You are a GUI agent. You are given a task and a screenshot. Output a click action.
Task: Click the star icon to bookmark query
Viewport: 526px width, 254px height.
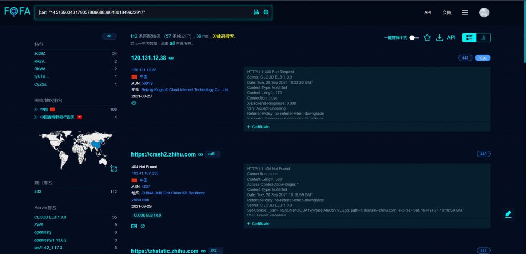coord(427,37)
